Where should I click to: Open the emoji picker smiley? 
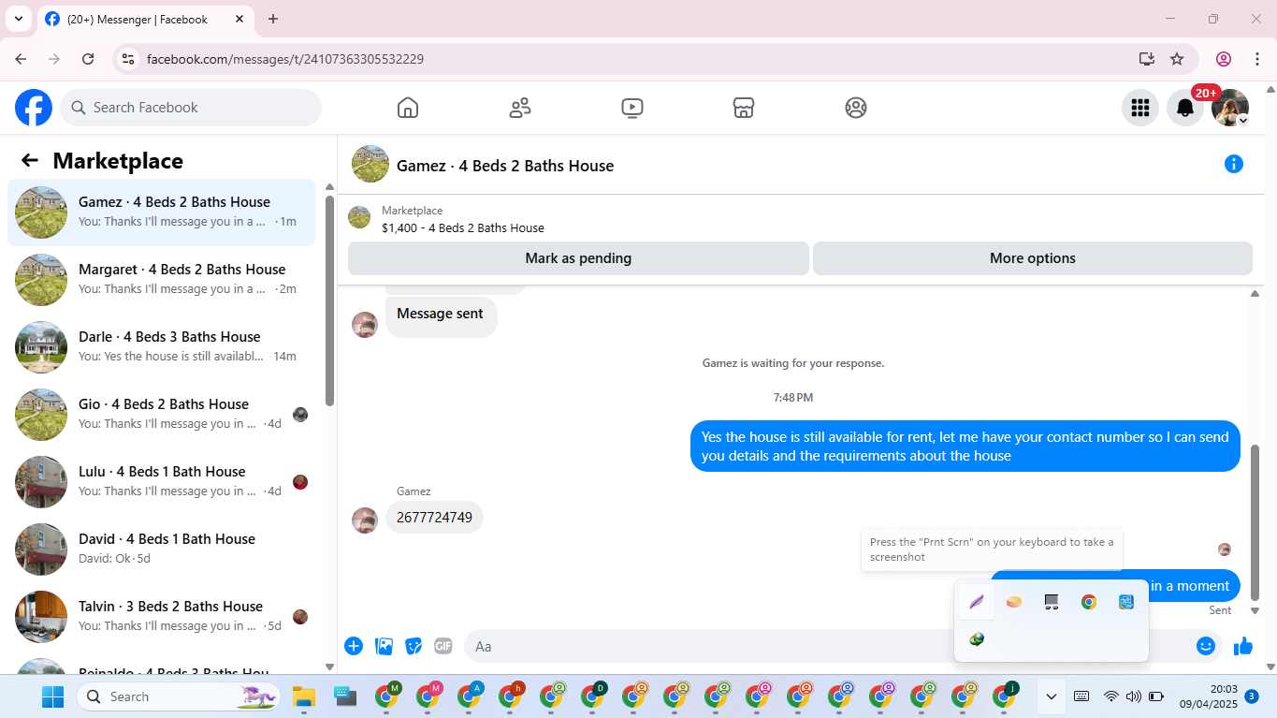[1206, 646]
